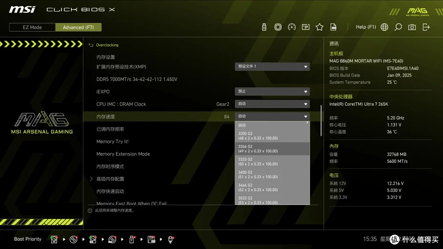Image resolution: width=443 pixels, height=249 pixels.
Task: Click the 内存设置 section heading
Action: pyautogui.click(x=106, y=57)
